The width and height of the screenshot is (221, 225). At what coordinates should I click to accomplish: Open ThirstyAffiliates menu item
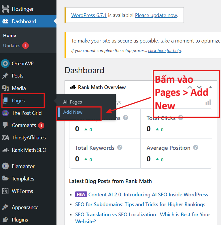click(x=28, y=138)
